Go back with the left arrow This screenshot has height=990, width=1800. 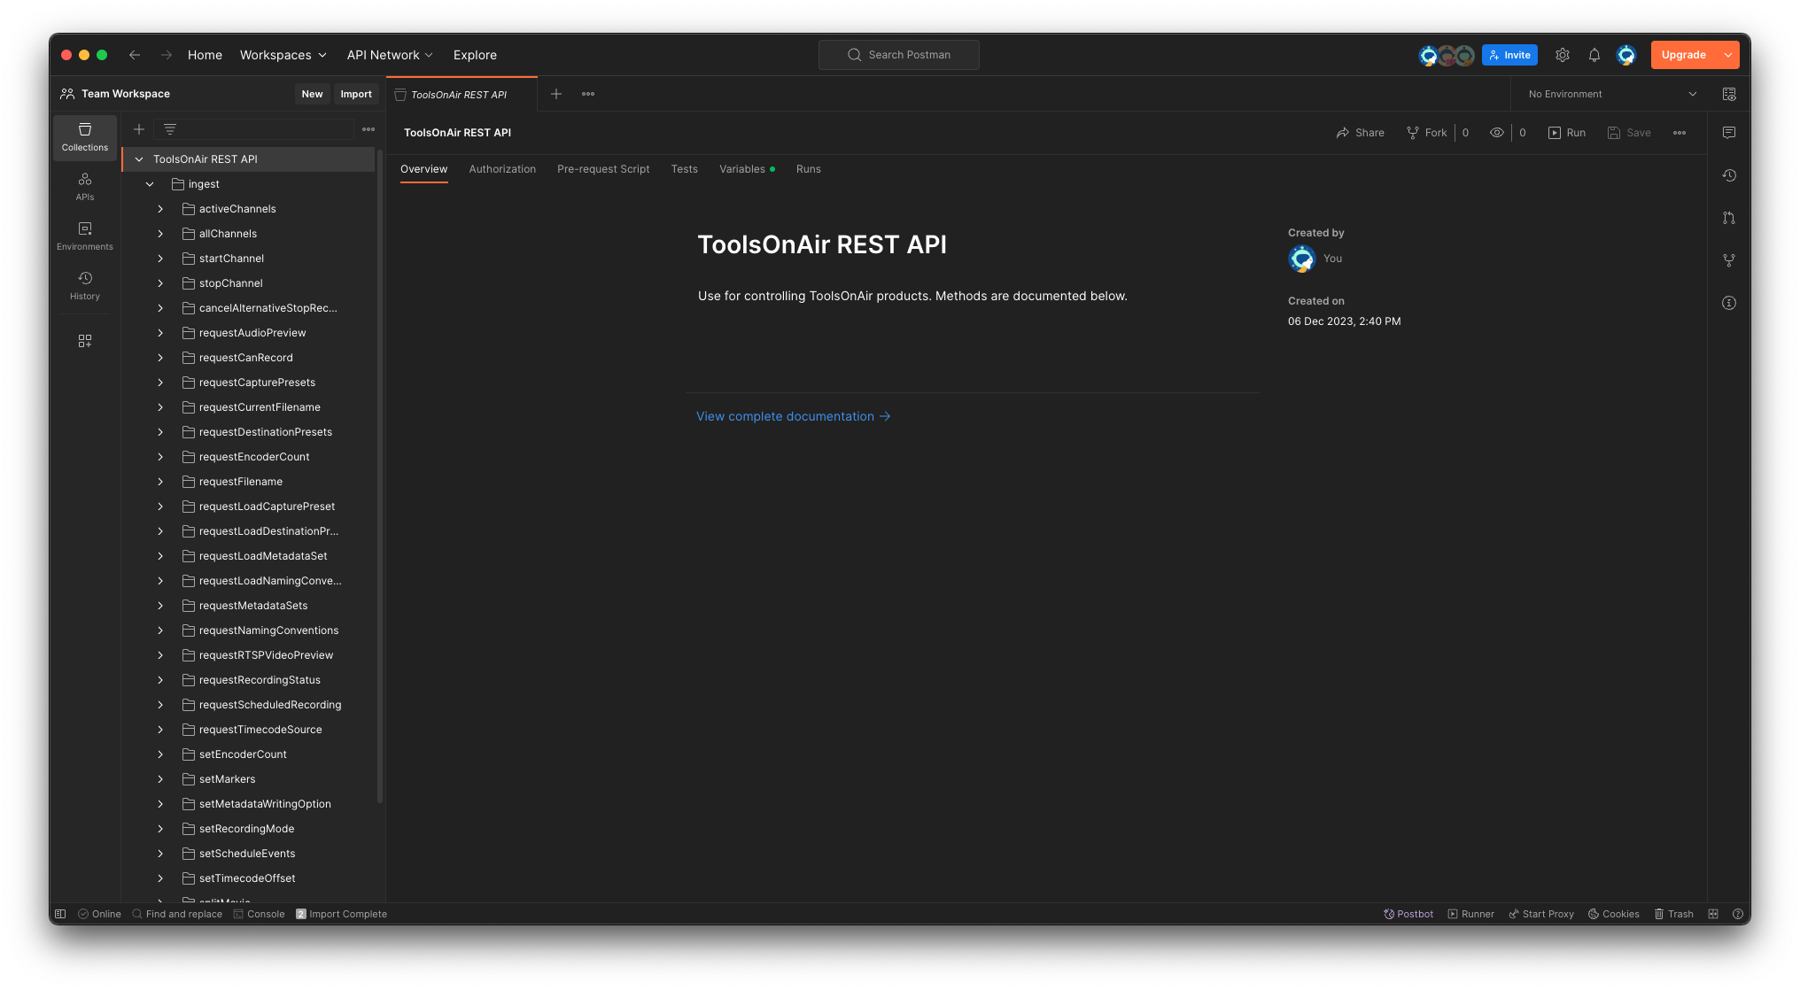pos(135,55)
